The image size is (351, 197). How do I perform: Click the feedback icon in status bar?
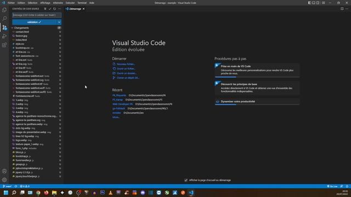pyautogui.click(x=342, y=186)
